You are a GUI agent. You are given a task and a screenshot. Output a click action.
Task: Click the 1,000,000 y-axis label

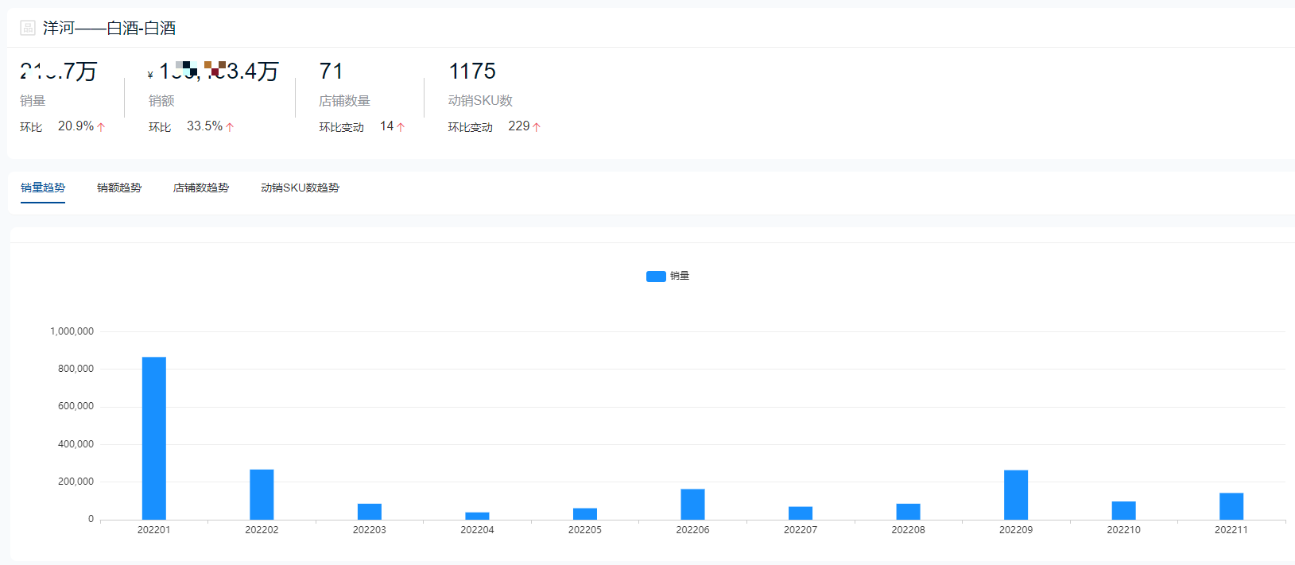[72, 331]
